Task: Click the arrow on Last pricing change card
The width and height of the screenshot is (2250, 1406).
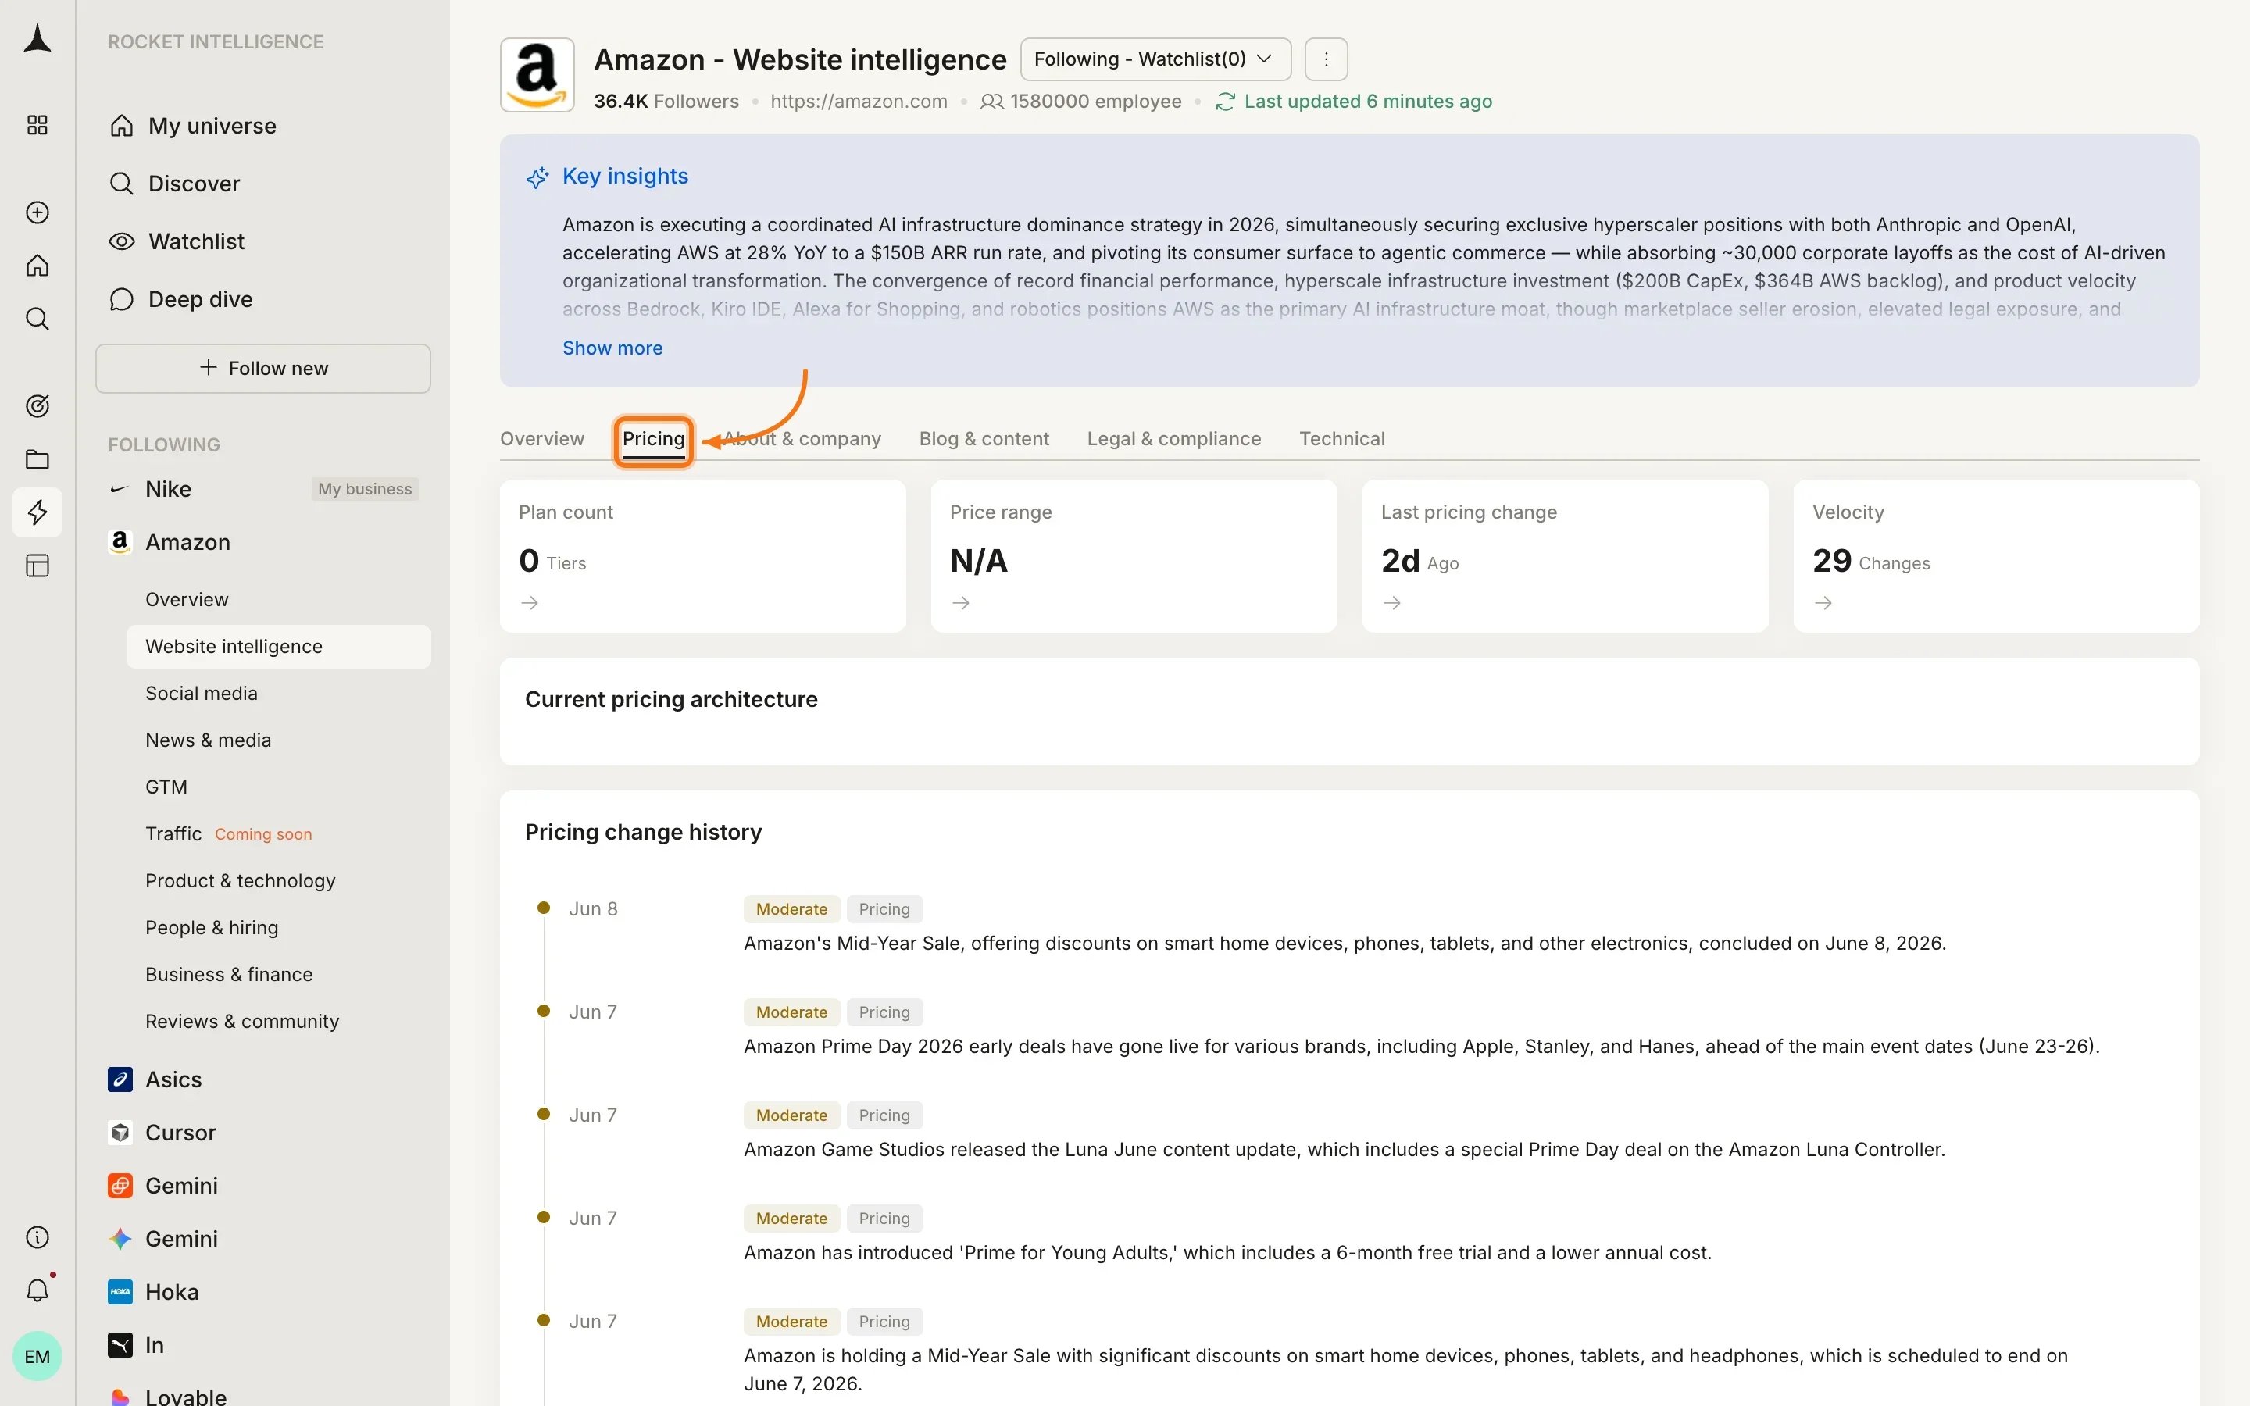Action: tap(1392, 604)
